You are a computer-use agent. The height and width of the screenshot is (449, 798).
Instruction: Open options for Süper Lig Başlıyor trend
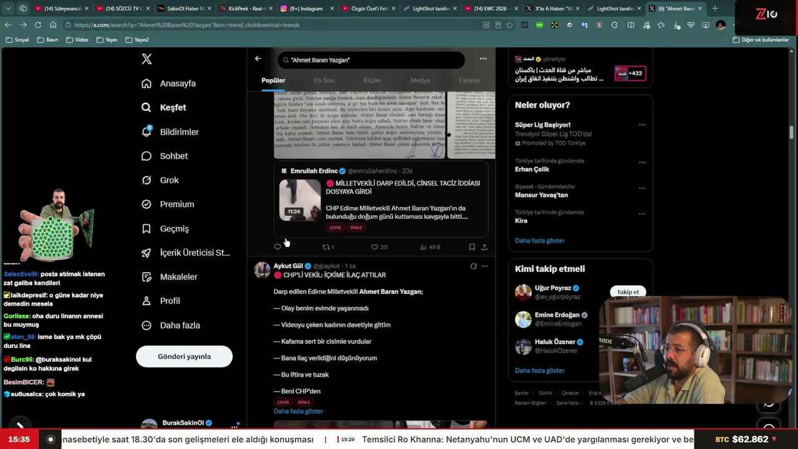[642, 125]
